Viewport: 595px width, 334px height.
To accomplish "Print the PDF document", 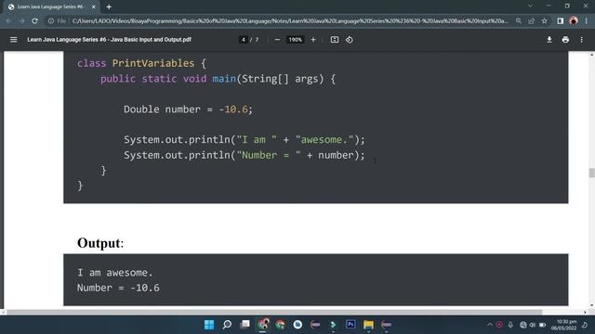I will point(565,39).
